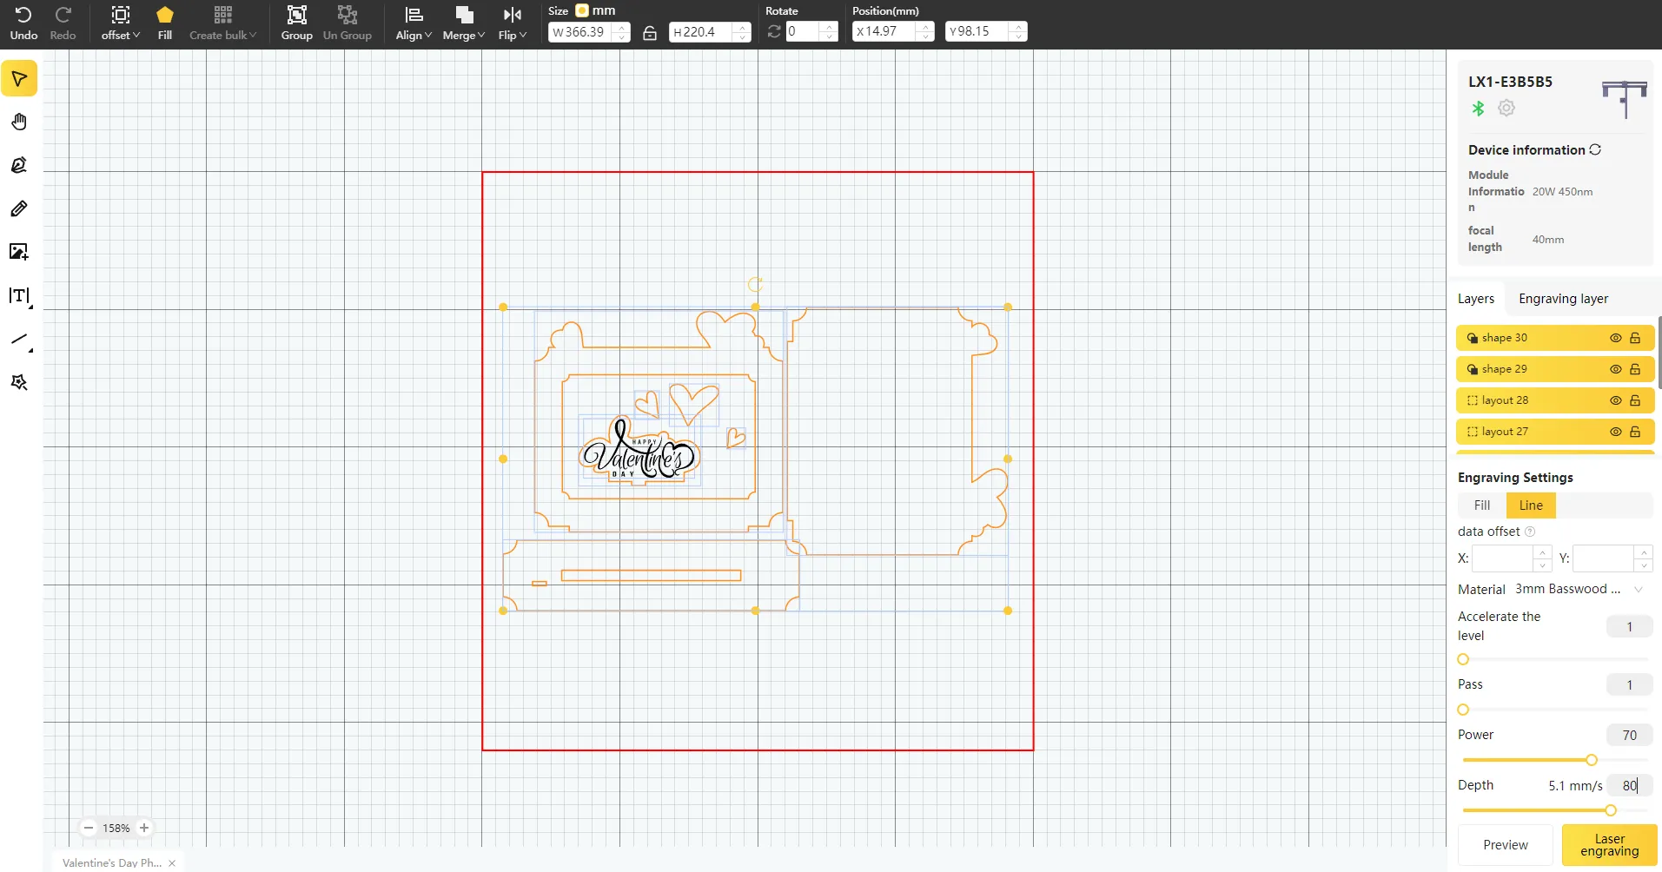
Task: Zoom in with the plus button
Action: [x=144, y=828]
